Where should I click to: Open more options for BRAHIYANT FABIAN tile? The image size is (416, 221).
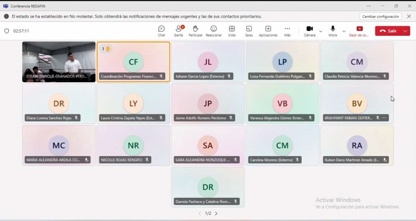coord(384,118)
